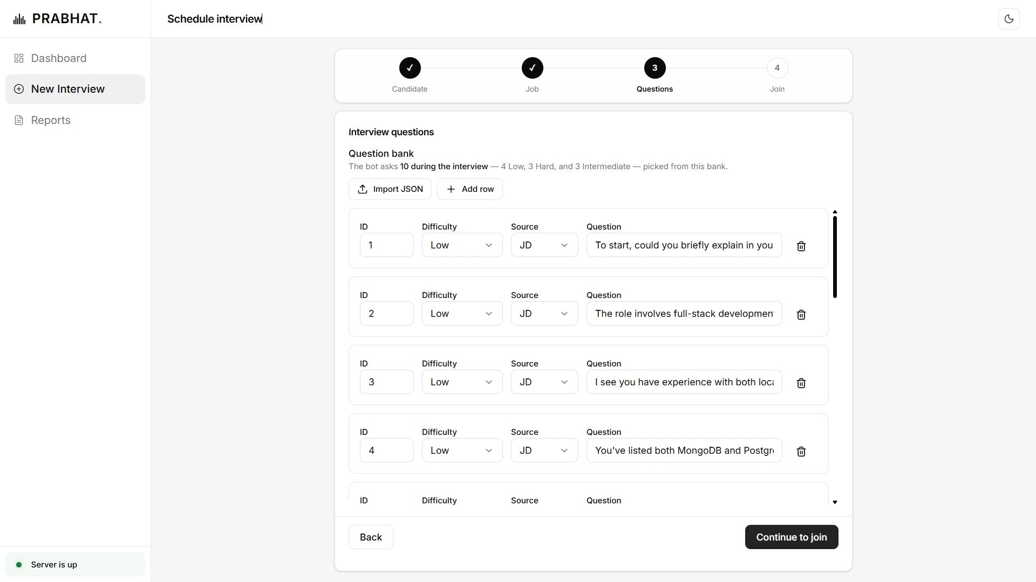Select Questions step 3 circle
Screen dimensions: 1036x582
[x=655, y=68]
